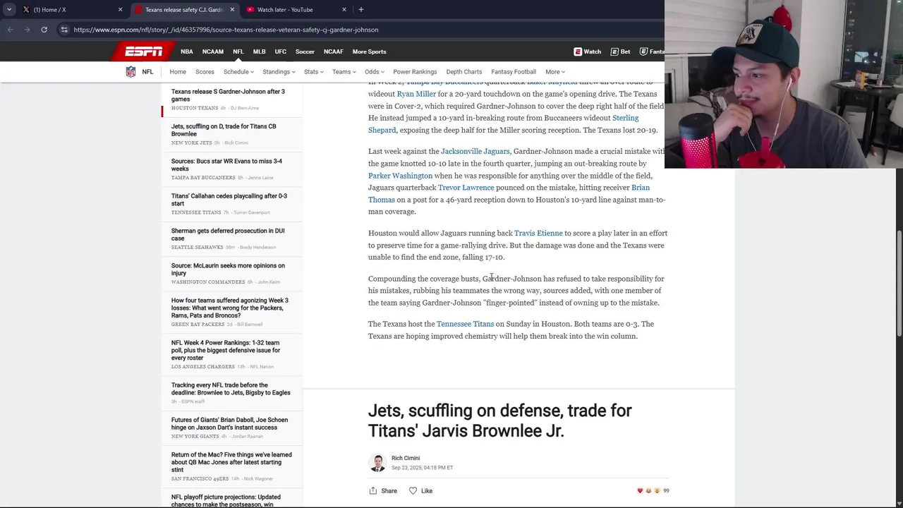Open MLB in ESPN top menu

coord(259,52)
